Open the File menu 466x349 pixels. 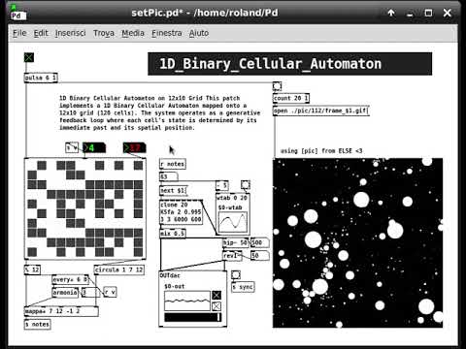[x=19, y=33]
